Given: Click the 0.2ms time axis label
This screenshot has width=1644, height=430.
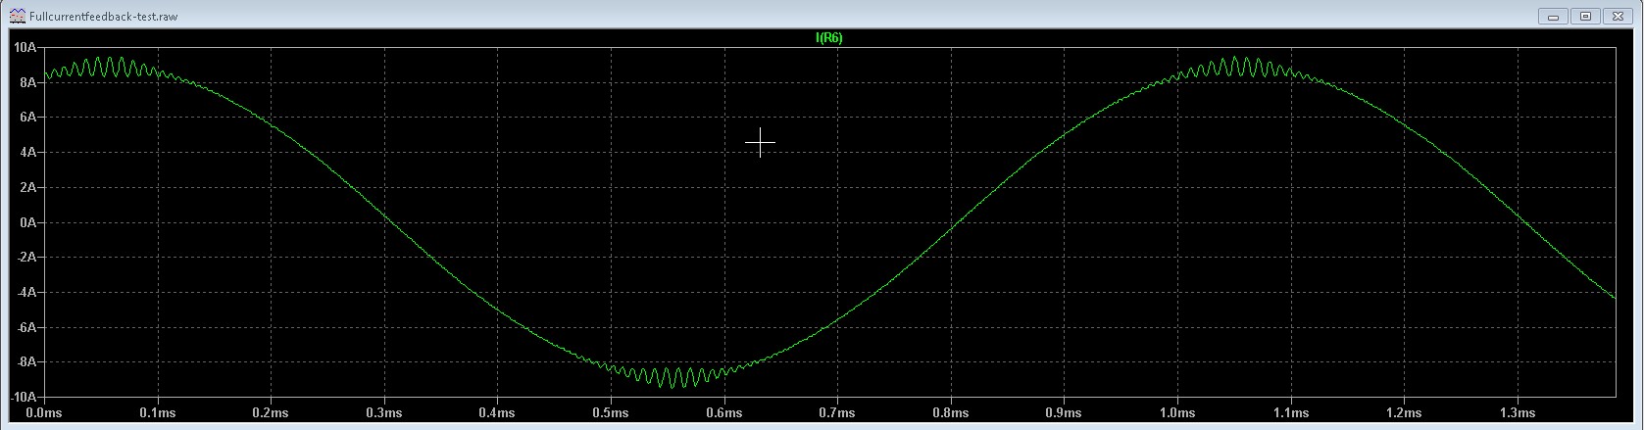Looking at the screenshot, I should point(271,413).
